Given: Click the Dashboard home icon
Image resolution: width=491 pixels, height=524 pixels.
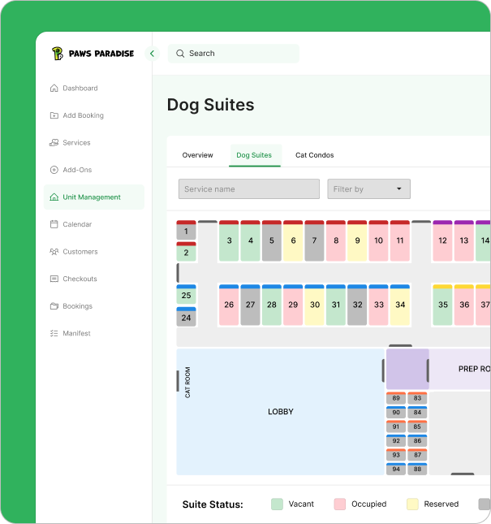Looking at the screenshot, I should (x=54, y=89).
